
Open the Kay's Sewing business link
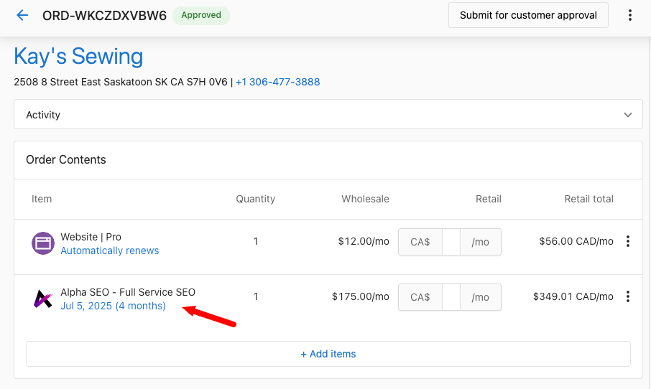click(78, 56)
